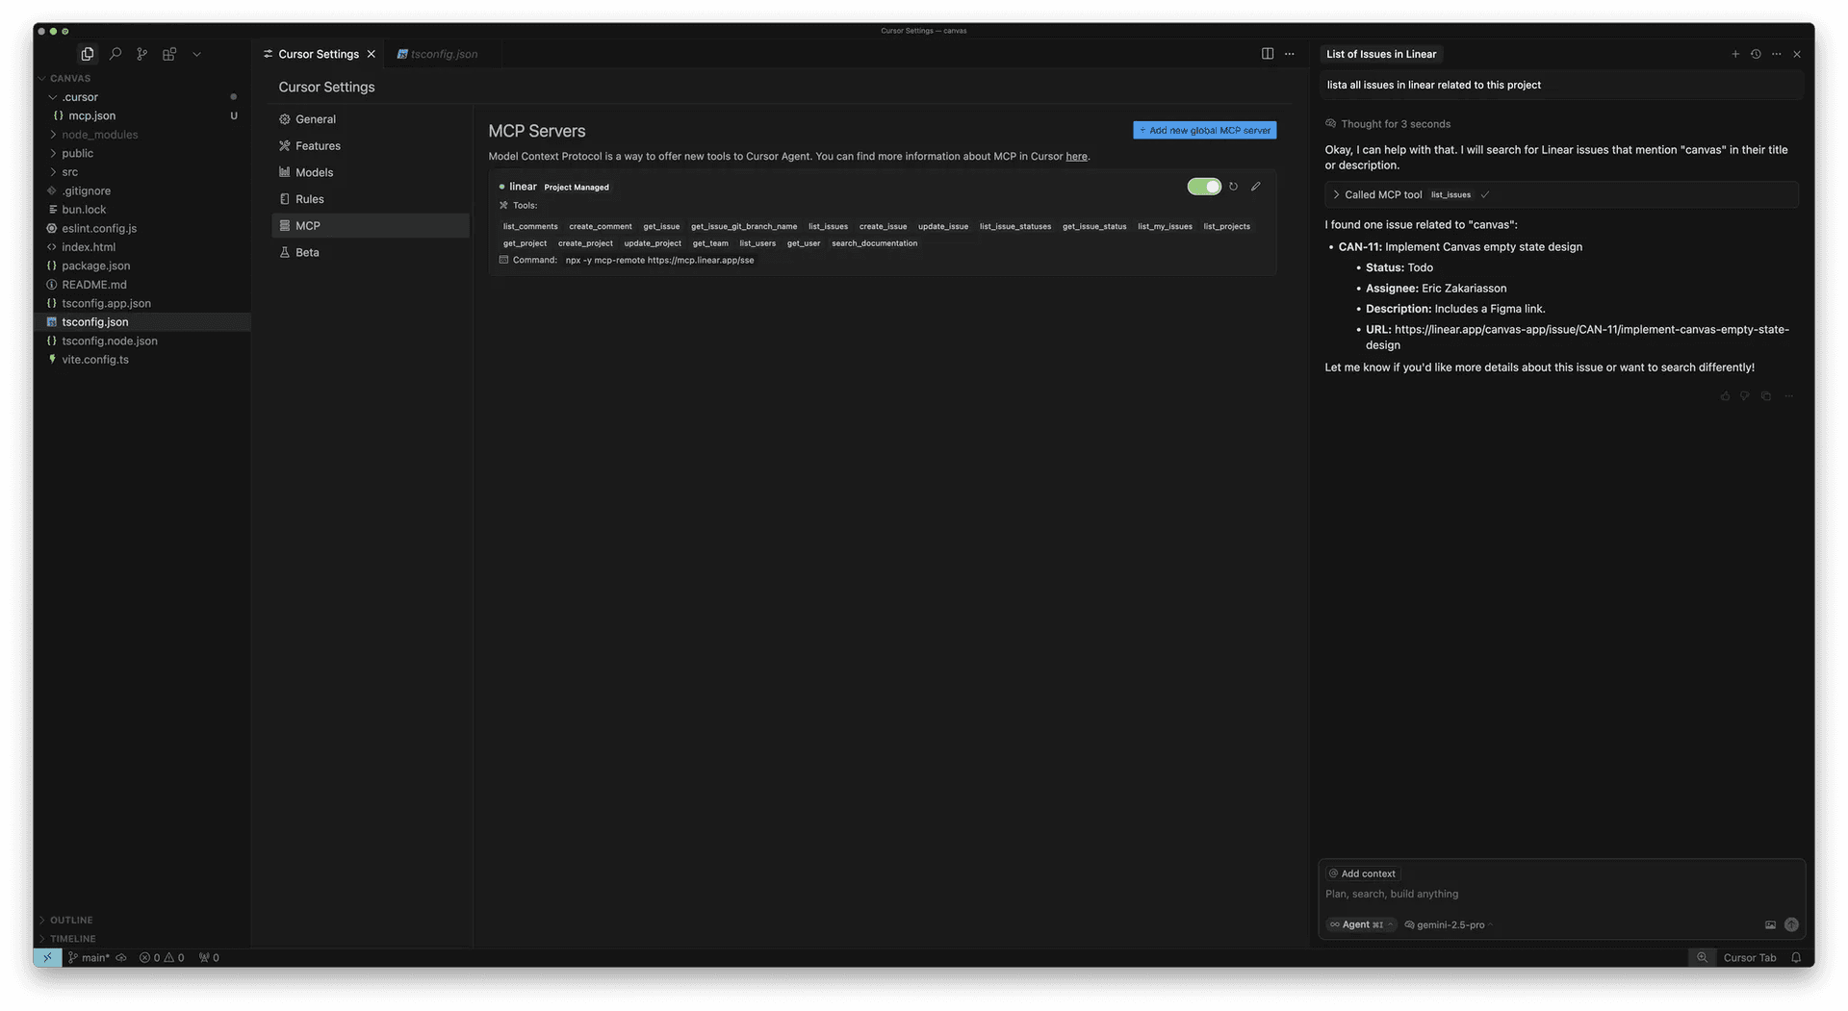Open the Agent mode dropdown
Image resolution: width=1848 pixels, height=1011 pixels.
pos(1361,924)
